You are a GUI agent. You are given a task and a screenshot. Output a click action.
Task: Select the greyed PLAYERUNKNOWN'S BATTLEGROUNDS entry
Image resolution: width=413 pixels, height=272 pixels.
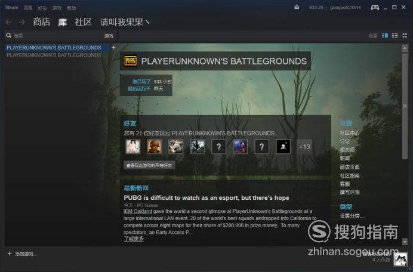click(57, 55)
